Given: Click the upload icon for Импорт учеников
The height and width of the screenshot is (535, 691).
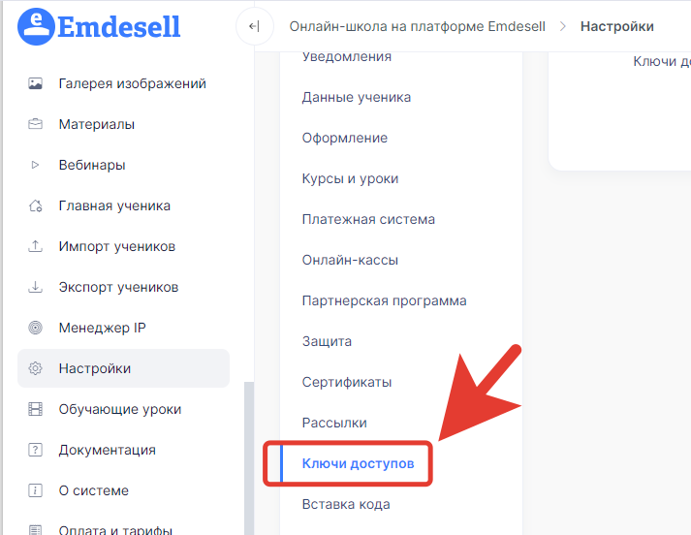Looking at the screenshot, I should click(x=35, y=246).
